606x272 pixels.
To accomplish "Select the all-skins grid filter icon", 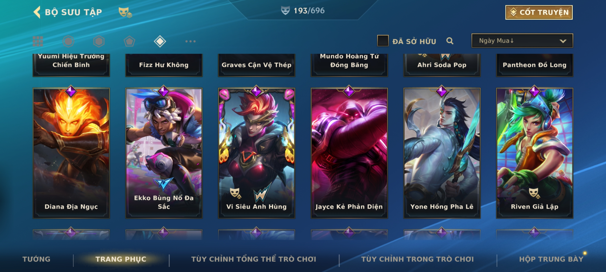I will [38, 41].
